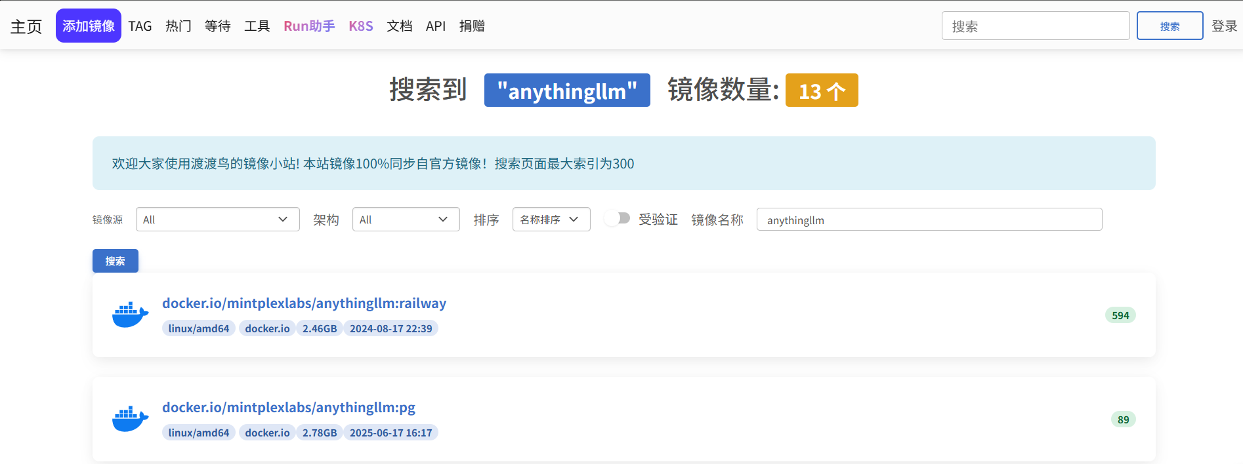The height and width of the screenshot is (464, 1243).
Task: Open the 工具 tools menu
Action: (x=257, y=26)
